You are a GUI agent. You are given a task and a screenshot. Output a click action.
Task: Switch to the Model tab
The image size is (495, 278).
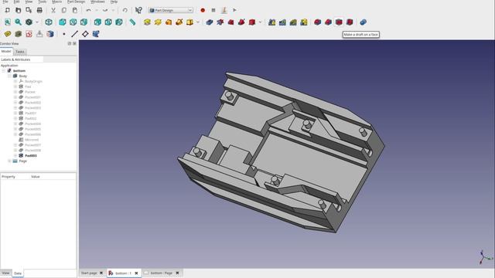click(x=6, y=52)
